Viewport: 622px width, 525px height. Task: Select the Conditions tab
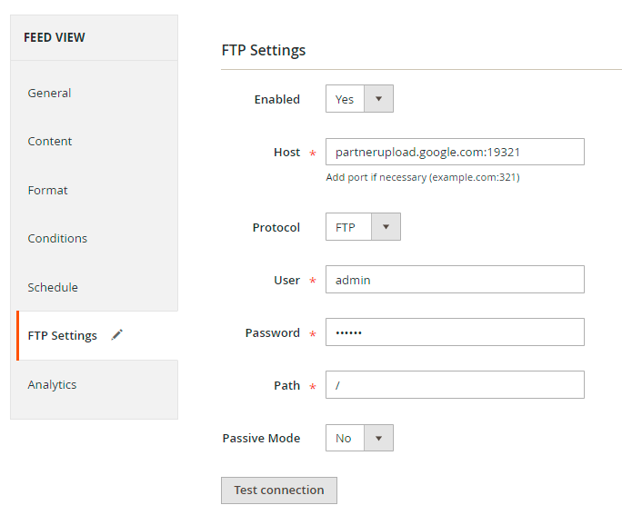tap(57, 239)
